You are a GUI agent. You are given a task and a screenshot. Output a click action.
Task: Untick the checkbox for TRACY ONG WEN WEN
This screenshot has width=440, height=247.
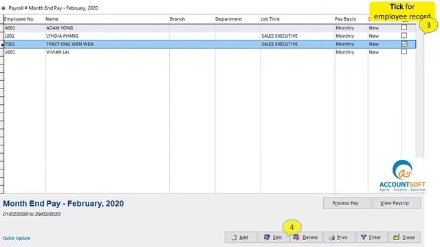click(x=404, y=44)
